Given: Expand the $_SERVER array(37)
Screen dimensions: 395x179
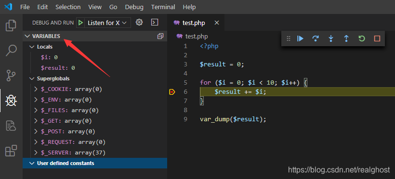Looking at the screenshot, I should pyautogui.click(x=36, y=153).
